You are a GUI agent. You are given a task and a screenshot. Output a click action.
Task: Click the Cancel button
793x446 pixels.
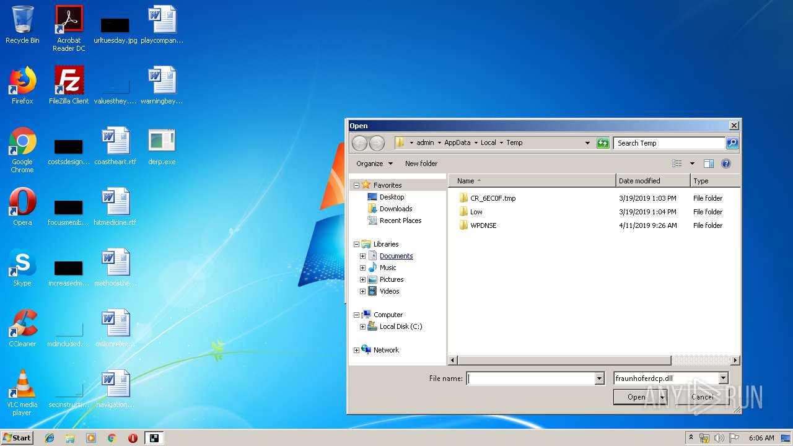coord(702,397)
